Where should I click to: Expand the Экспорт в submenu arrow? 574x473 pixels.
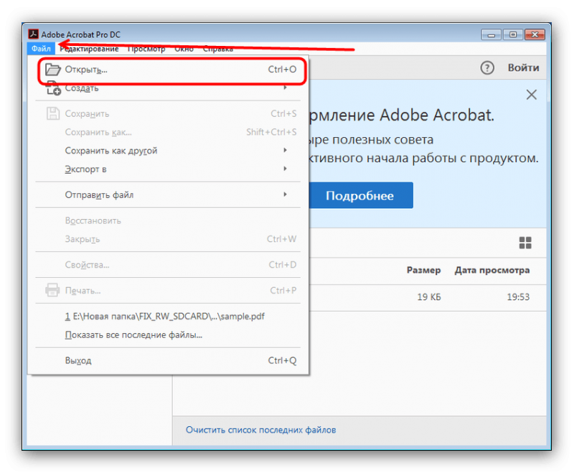click(x=285, y=169)
